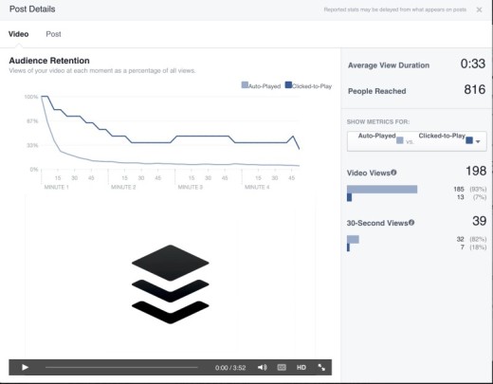Click info icon next to 30-Second Views
This screenshot has height=384, width=493.
[411, 223]
